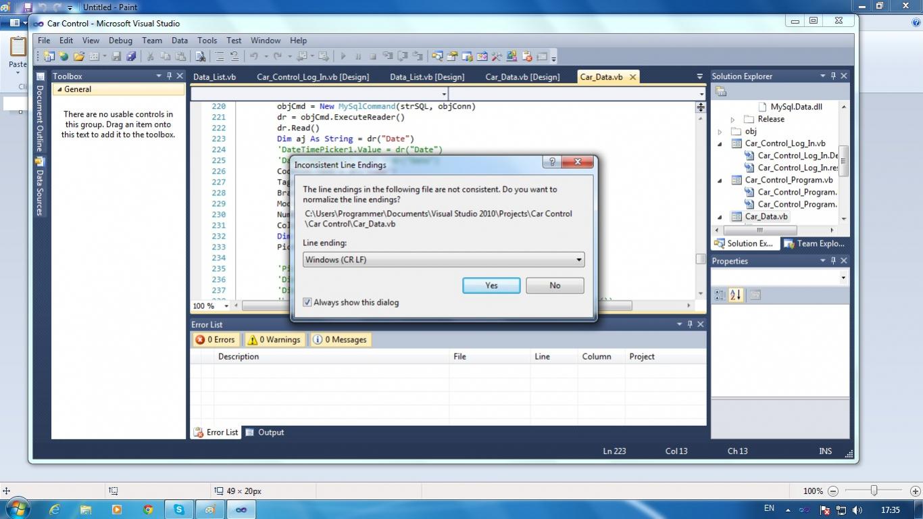Open Toolbox from the toolbar icon
923x519 pixels.
click(496, 56)
